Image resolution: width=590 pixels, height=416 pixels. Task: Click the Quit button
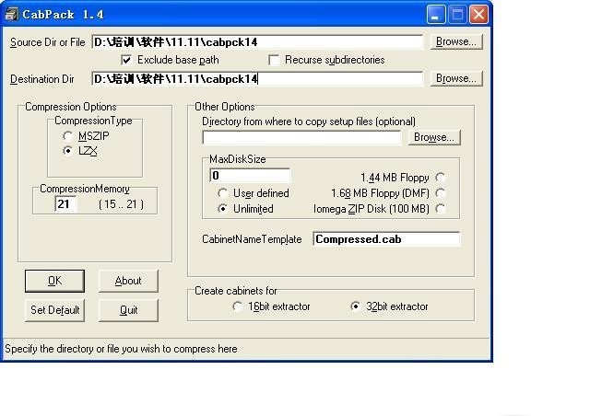pyautogui.click(x=128, y=310)
